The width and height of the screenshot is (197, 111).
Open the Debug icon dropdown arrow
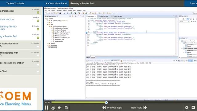click(x=69, y=13)
